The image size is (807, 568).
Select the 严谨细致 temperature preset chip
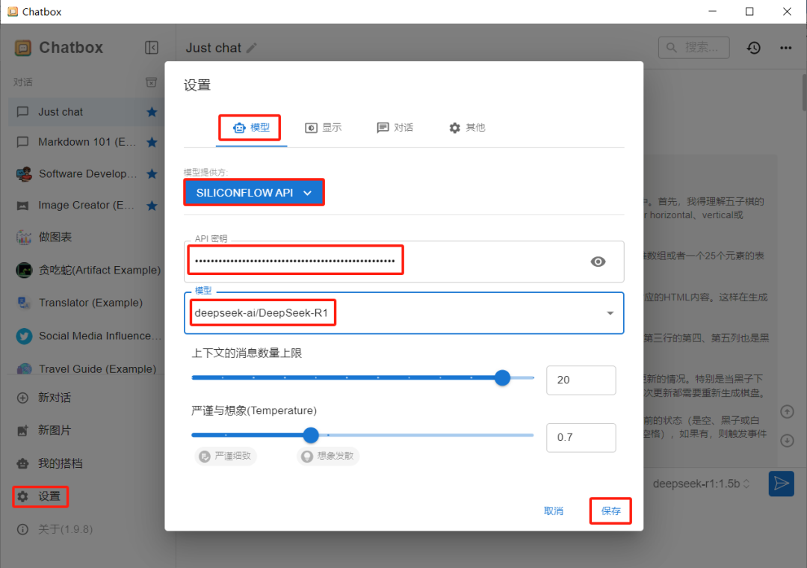(x=226, y=456)
